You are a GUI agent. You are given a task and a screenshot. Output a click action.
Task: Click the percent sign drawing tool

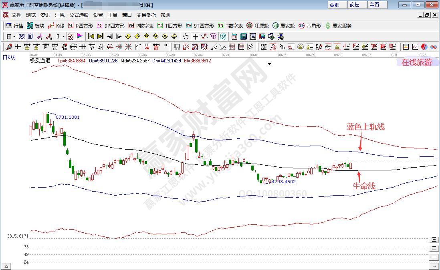[282, 46]
